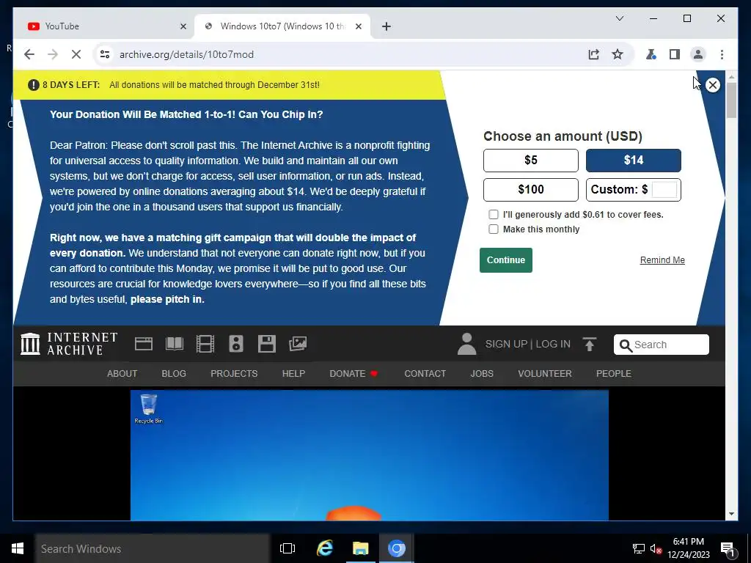
Task: Click the page vertical scrollbar thumb
Action: [x=731, y=100]
